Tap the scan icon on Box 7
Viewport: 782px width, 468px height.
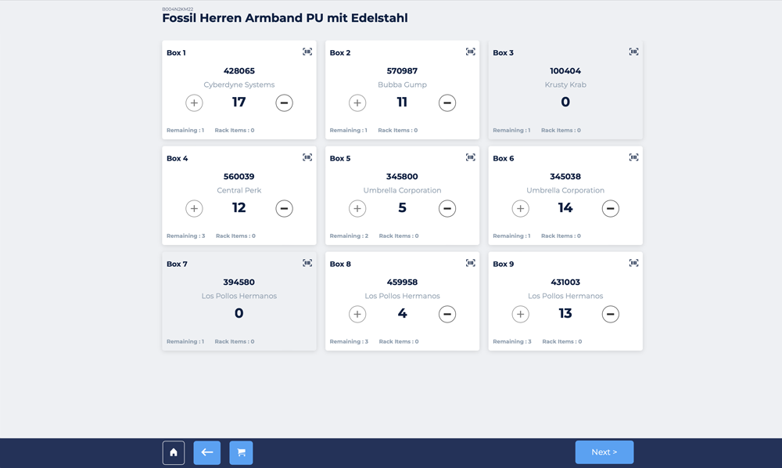click(x=307, y=263)
